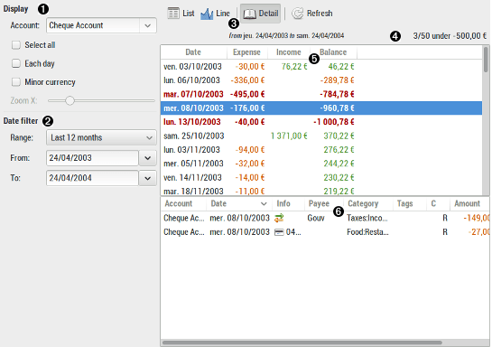Select row ven. 14/11/2003
Viewport: 492px width, 347px height.
(321, 178)
